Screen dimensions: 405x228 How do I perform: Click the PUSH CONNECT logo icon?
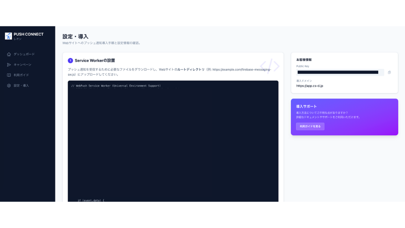pyautogui.click(x=8, y=36)
